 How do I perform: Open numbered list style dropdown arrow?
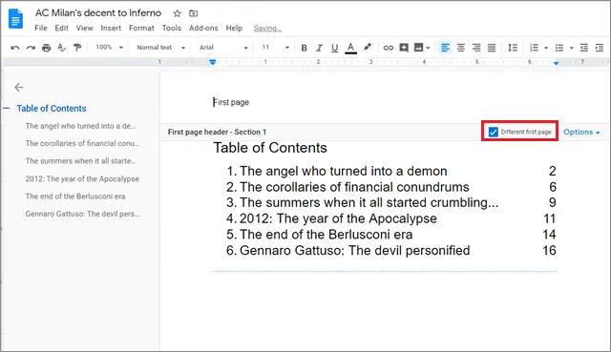click(546, 48)
